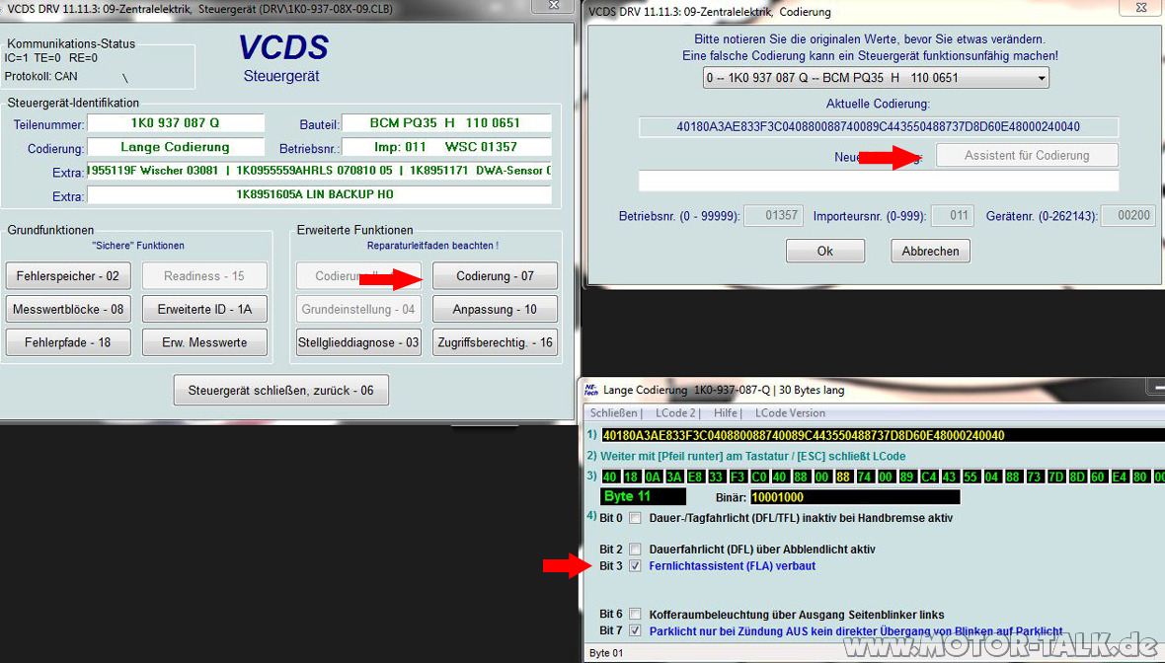Confirm with Ok in the Codierung dialog
The height and width of the screenshot is (663, 1165).
tap(824, 251)
